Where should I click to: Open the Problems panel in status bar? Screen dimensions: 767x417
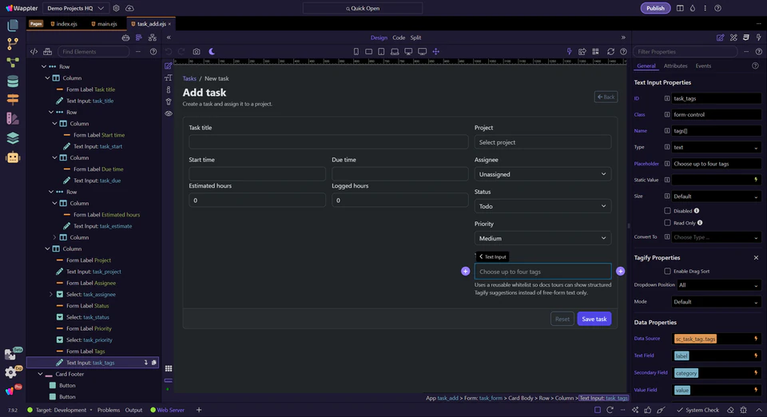(109, 410)
